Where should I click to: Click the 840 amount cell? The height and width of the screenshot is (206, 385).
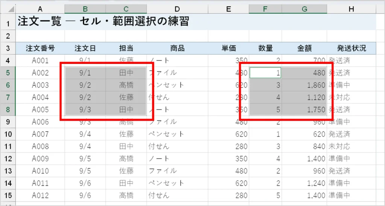pos(305,146)
